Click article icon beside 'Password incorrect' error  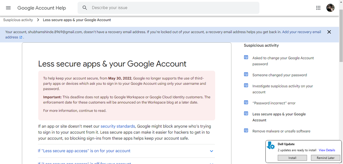(x=246, y=102)
